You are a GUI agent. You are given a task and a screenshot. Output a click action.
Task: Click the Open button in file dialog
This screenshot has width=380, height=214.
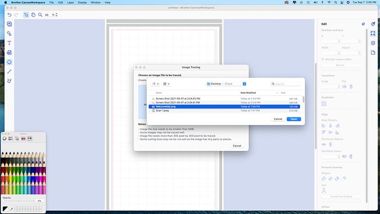[x=294, y=118]
